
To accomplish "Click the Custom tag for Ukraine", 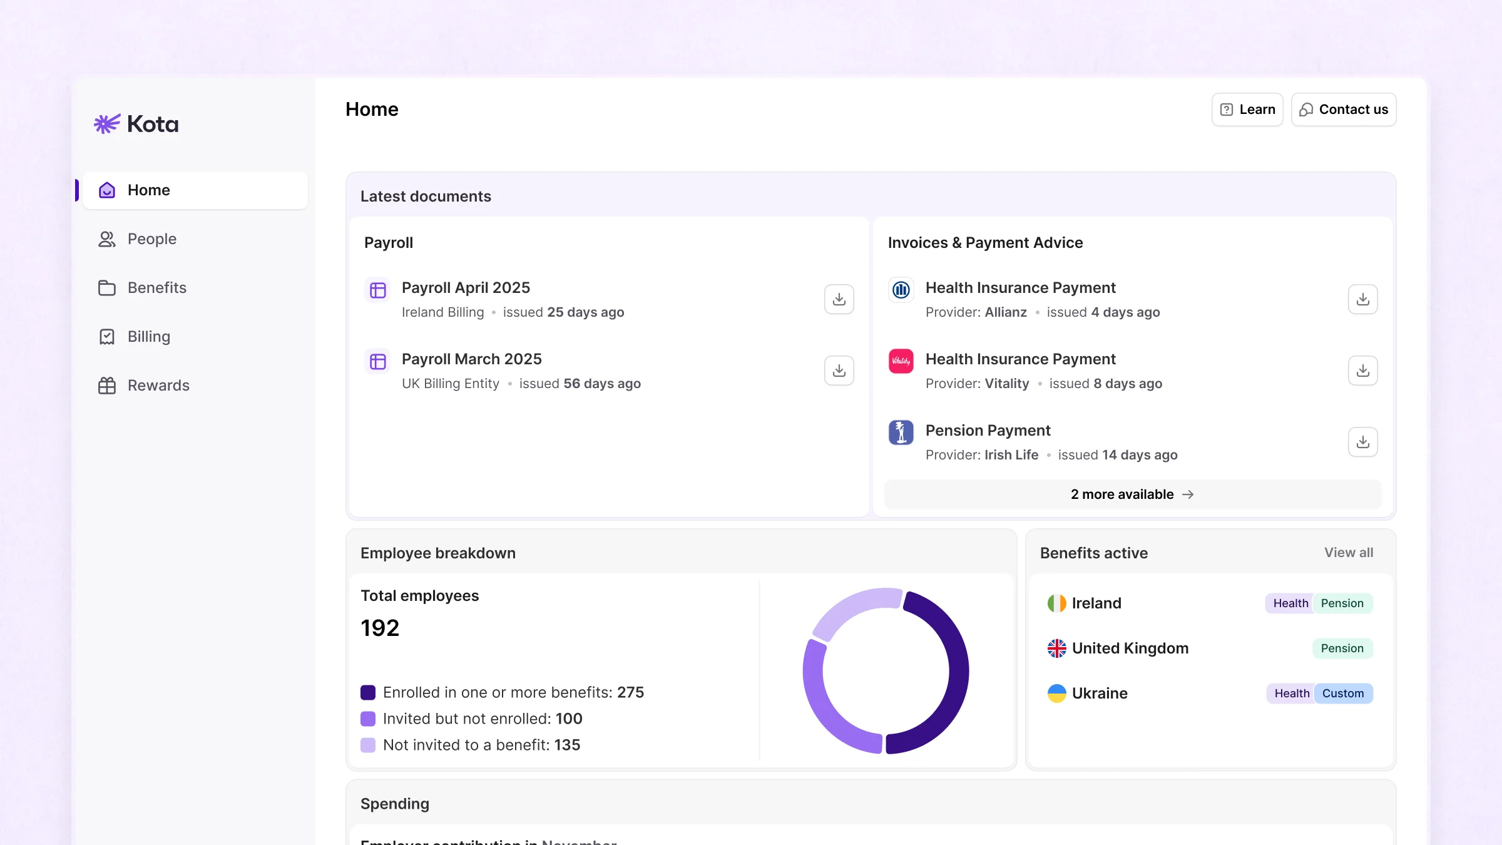I will pos(1343,694).
